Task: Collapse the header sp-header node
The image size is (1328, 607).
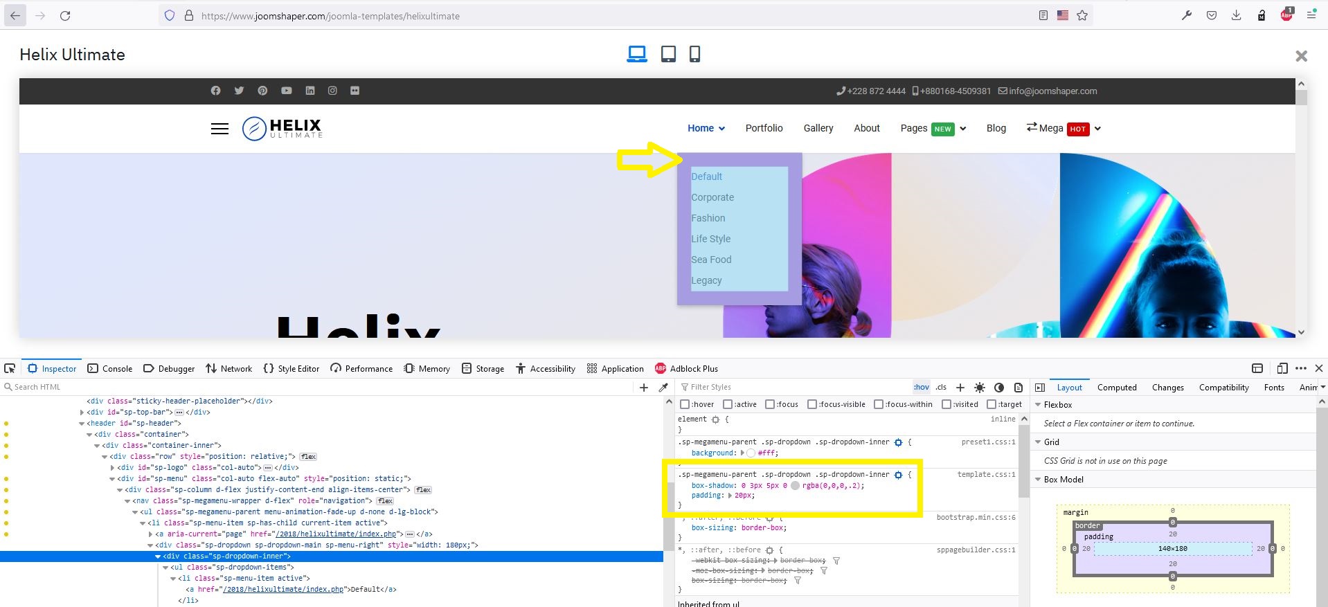Action: (82, 423)
